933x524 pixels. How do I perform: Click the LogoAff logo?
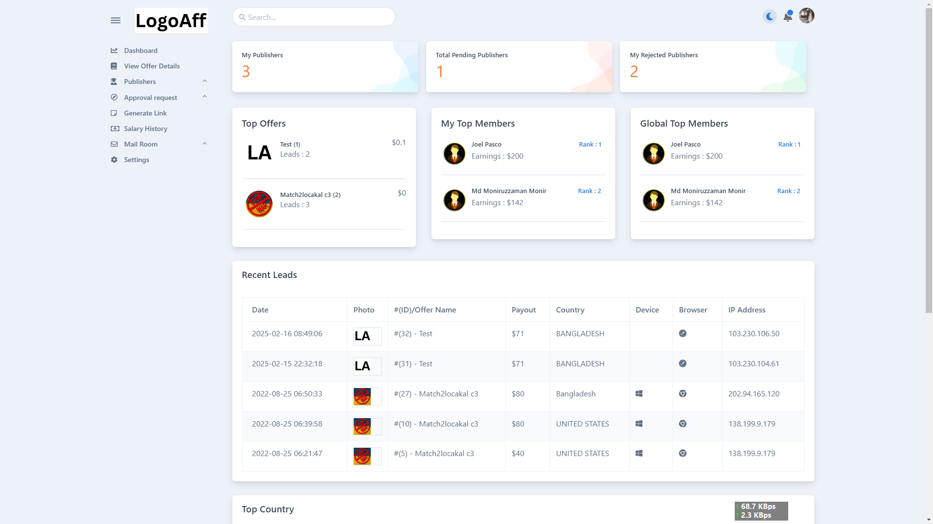pyautogui.click(x=171, y=20)
